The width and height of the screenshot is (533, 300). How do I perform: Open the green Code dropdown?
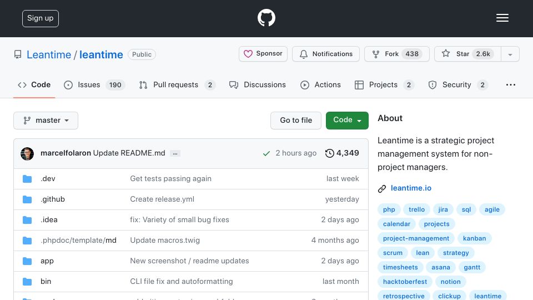pyautogui.click(x=347, y=121)
